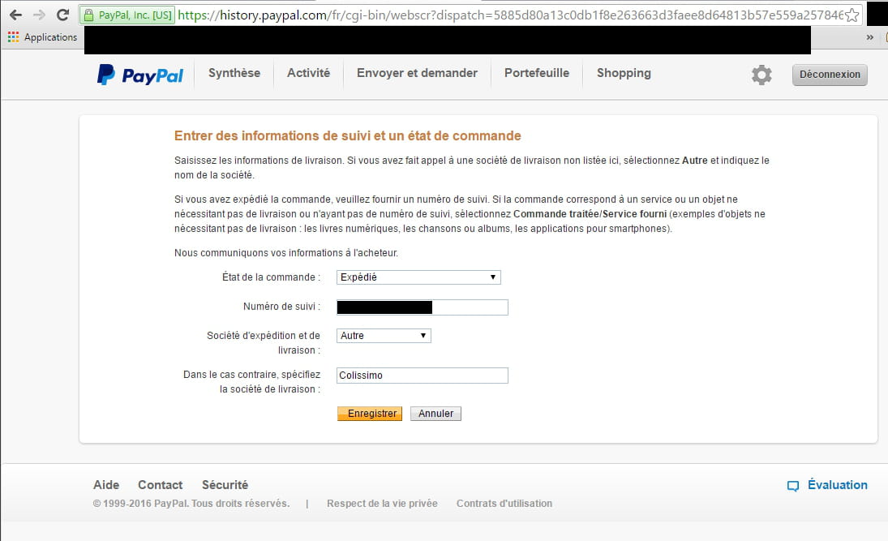Open the Synthèse tab

click(x=234, y=73)
